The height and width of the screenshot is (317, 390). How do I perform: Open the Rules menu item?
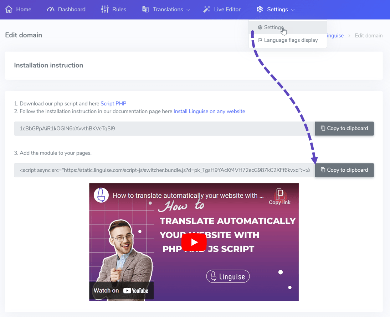pyautogui.click(x=114, y=10)
